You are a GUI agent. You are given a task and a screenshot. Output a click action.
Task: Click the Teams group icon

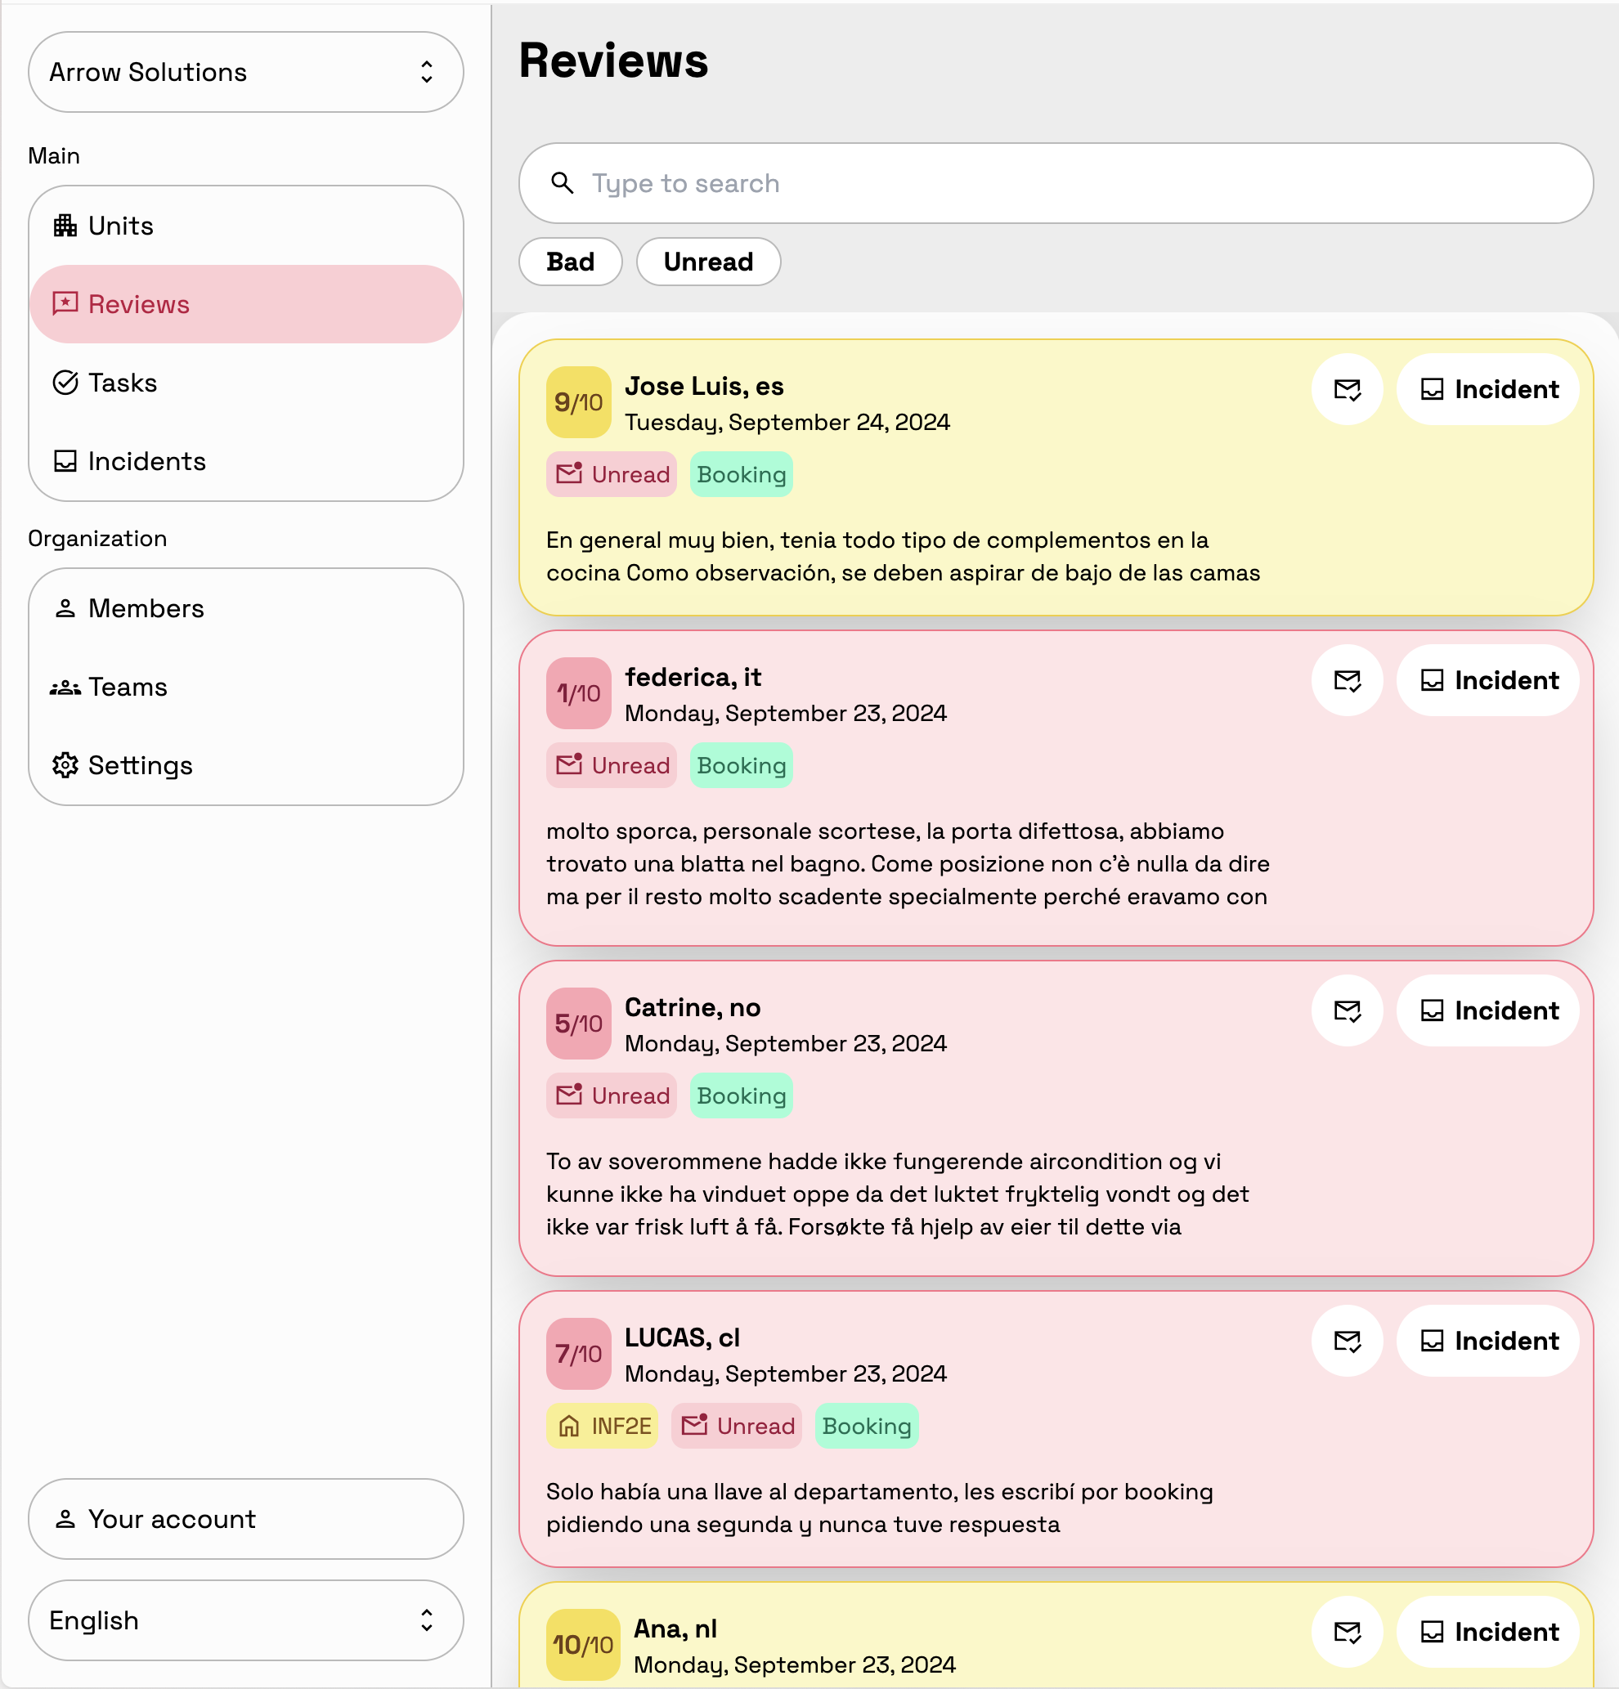pos(65,688)
